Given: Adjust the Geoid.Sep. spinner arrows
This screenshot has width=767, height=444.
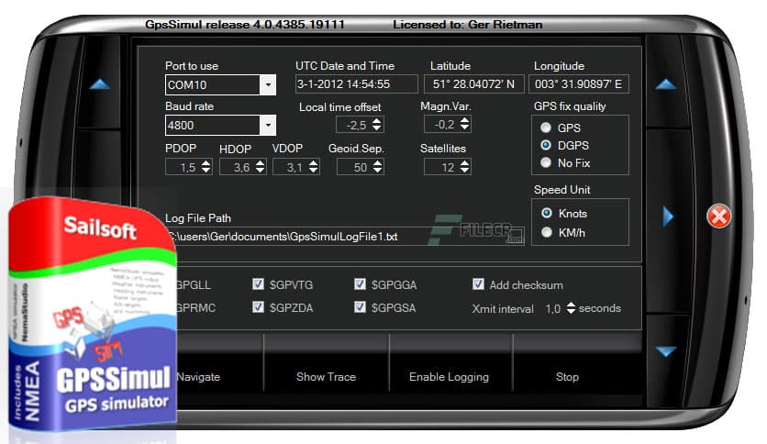Looking at the screenshot, I should (378, 167).
